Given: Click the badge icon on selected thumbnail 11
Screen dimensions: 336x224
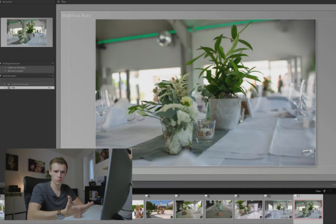Looking at the screenshot, I should point(320,217).
